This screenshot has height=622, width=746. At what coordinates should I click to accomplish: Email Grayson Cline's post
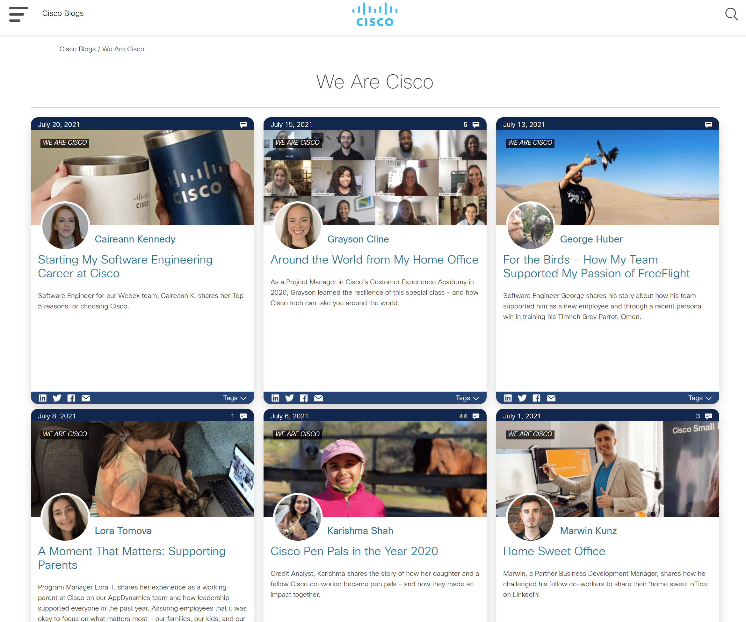319,398
